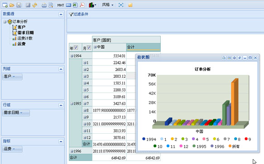The image size is (264, 164).
Task: Export as MHT
Action: 61,5
